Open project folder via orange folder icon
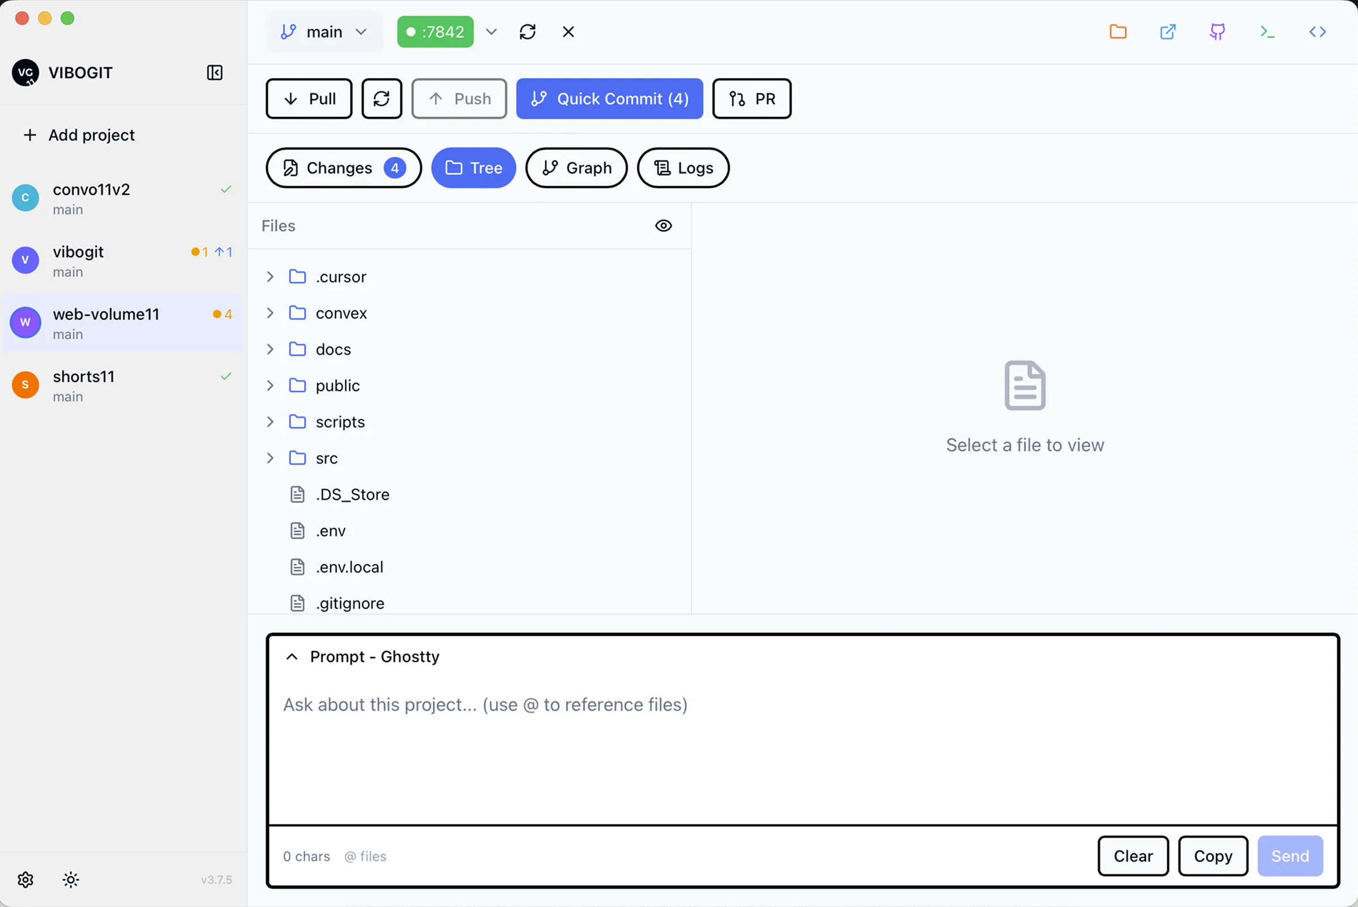 pos(1117,32)
